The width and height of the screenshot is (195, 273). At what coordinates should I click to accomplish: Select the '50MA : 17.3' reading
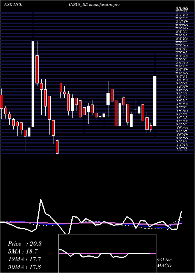24,267
